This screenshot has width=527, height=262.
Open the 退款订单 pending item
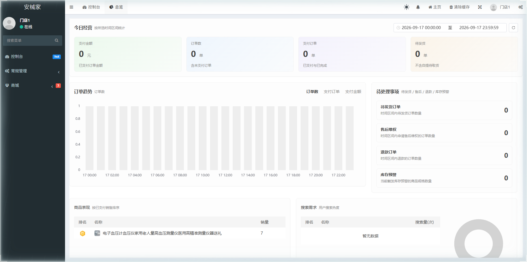pyautogui.click(x=444, y=155)
